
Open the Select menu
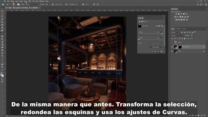25,1
